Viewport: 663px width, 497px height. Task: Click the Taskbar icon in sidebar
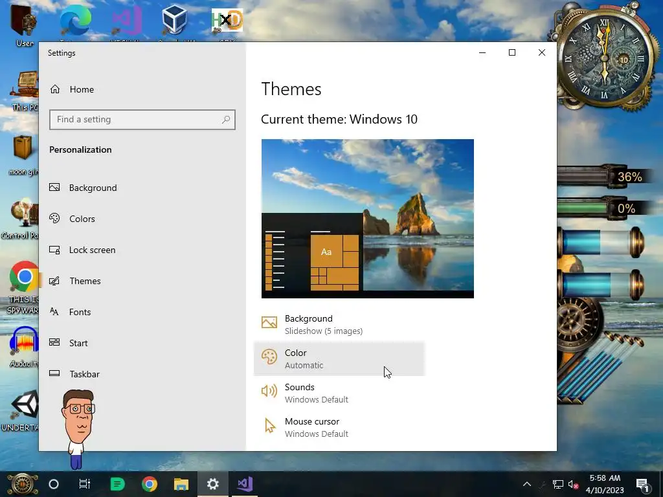pos(54,373)
